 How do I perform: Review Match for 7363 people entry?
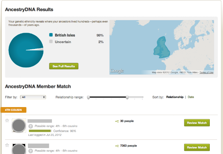(x=197, y=147)
